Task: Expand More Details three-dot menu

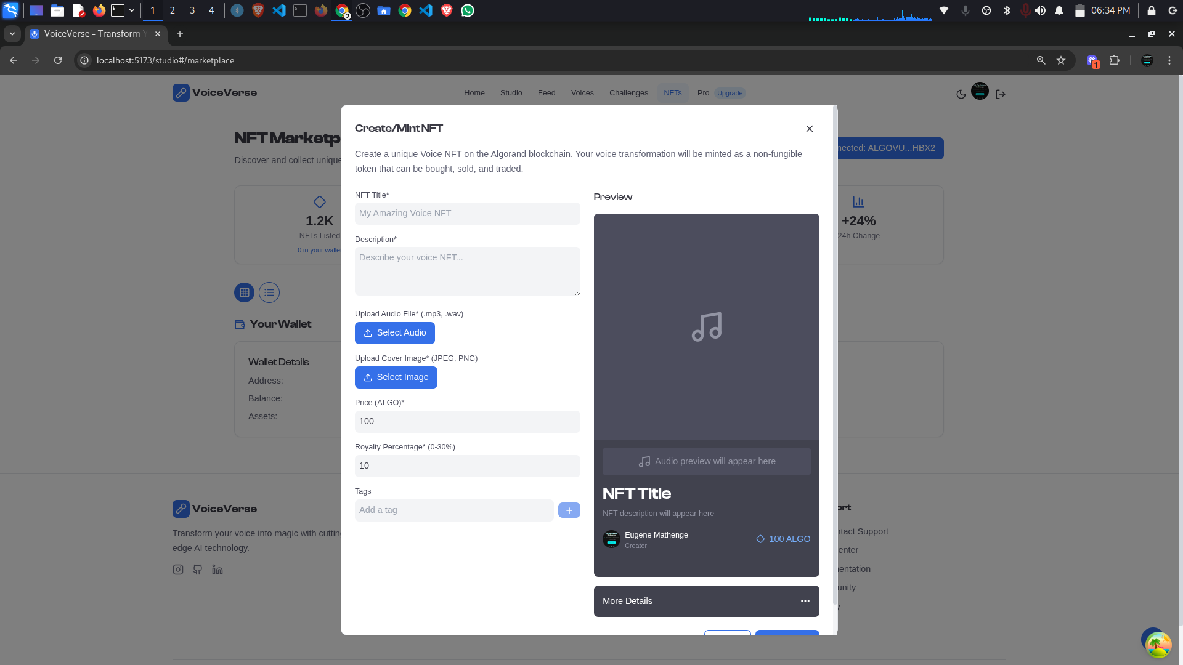Action: (x=805, y=601)
